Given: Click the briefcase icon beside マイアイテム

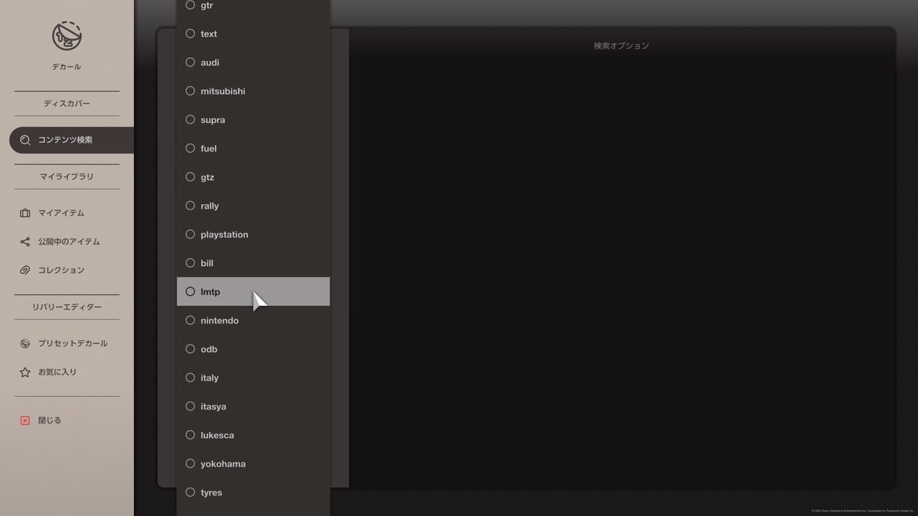Looking at the screenshot, I should 25,213.
